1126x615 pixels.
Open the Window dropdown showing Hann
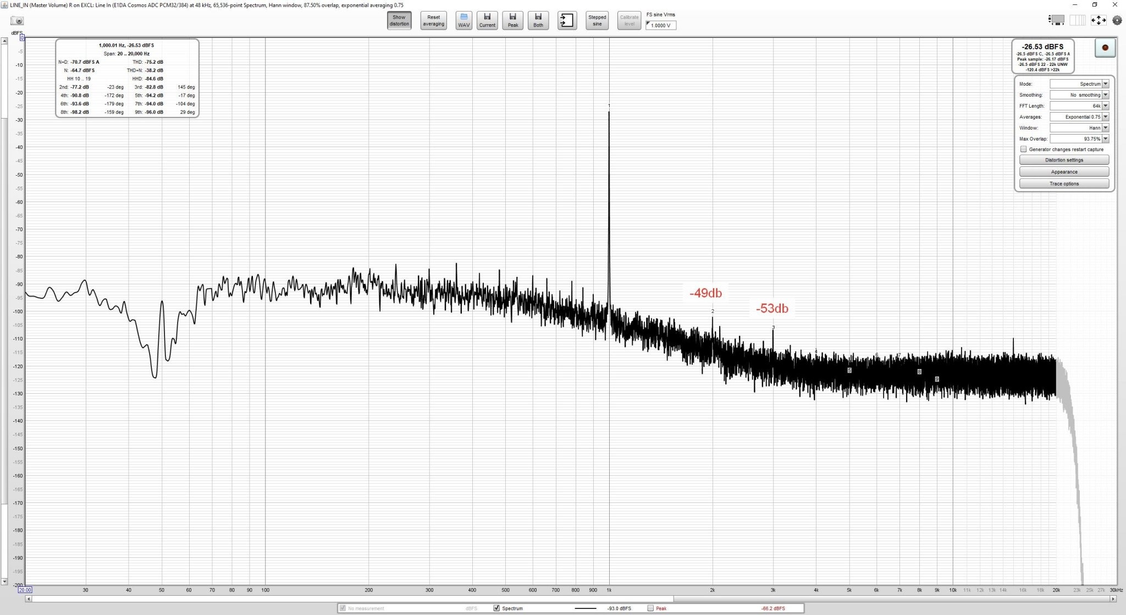coord(1079,128)
